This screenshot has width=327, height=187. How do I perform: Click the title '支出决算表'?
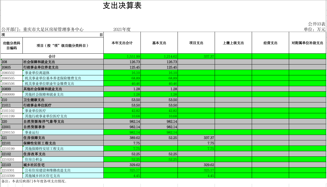[122, 6]
